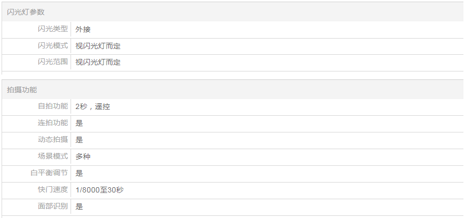Viewport: 465px width, 218px height.
Task: Click the 1/8000至30秒 shutter speed value
Action: coord(99,190)
